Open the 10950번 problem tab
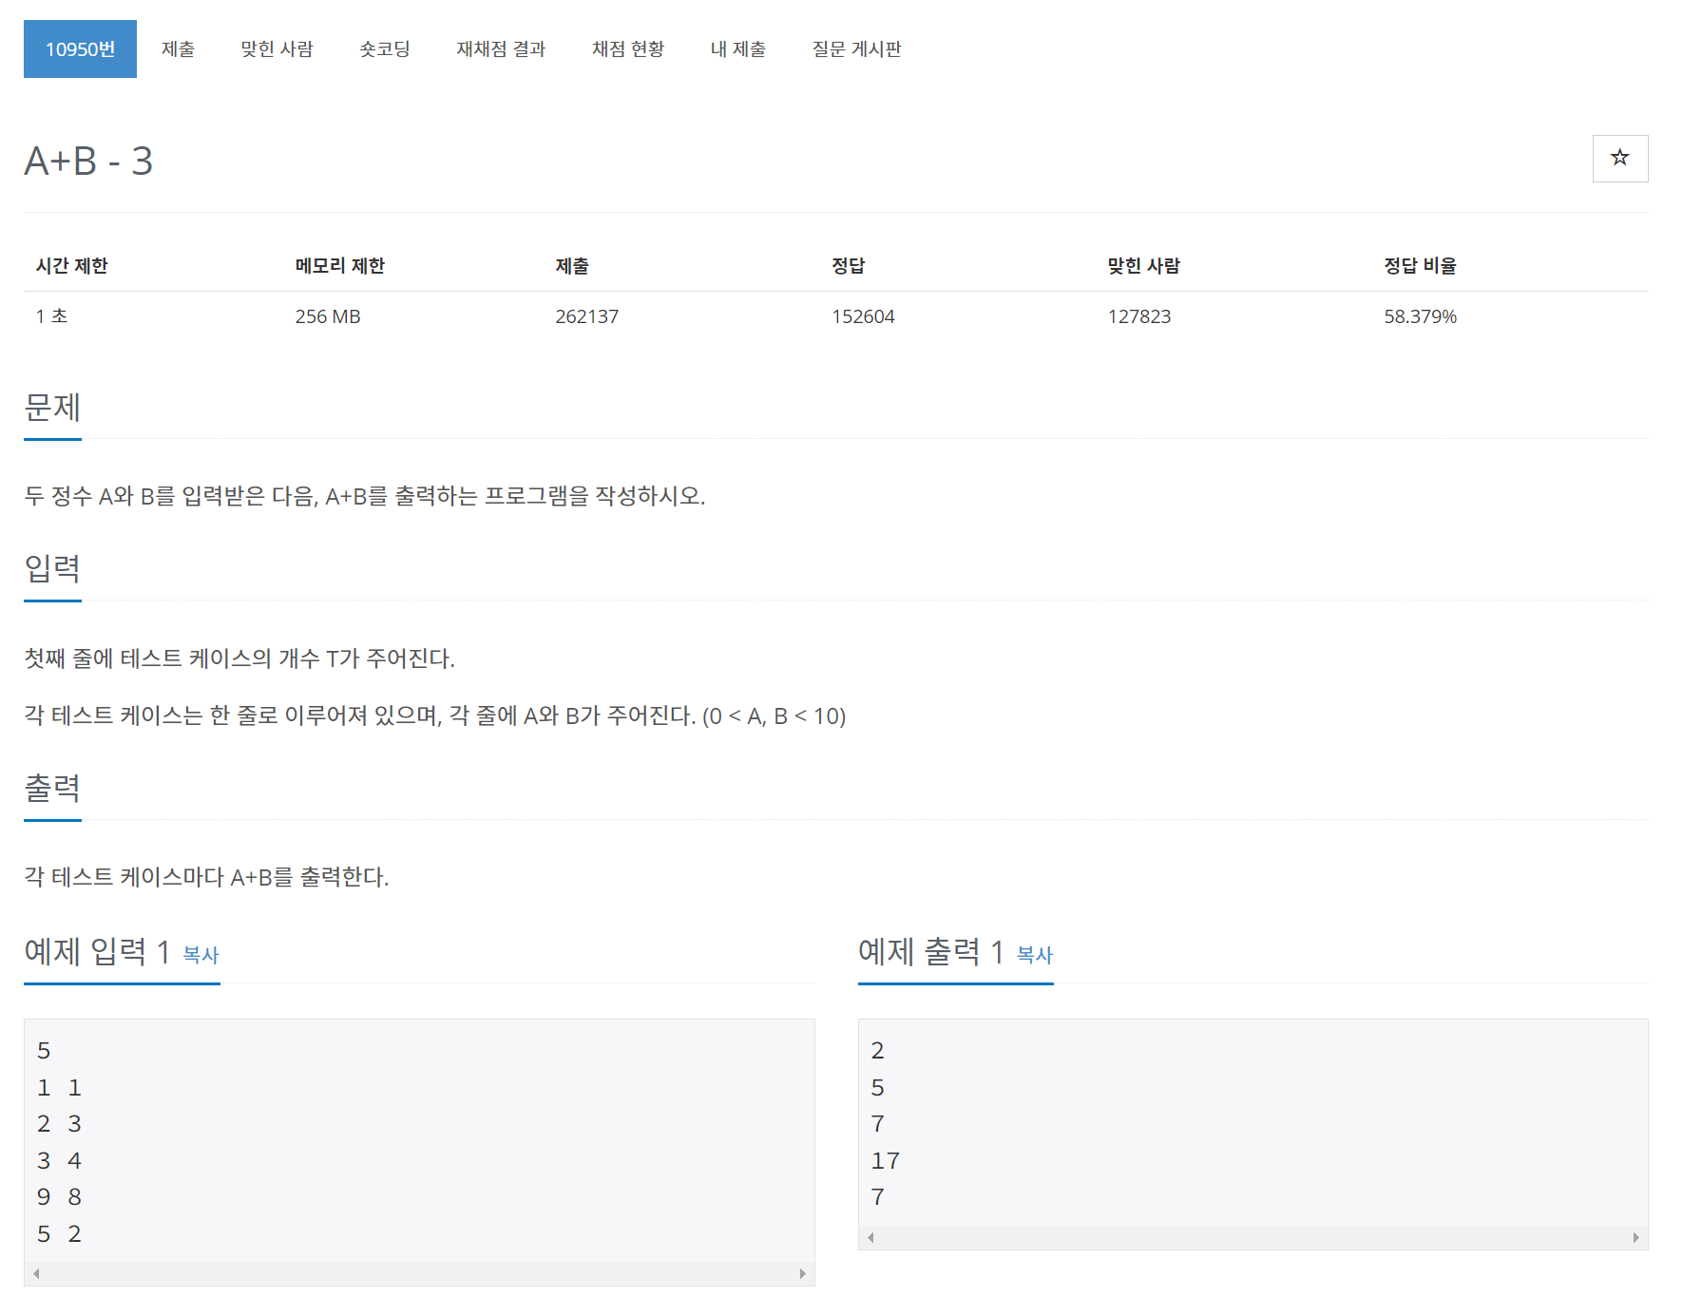The height and width of the screenshot is (1297, 1683). (80, 48)
